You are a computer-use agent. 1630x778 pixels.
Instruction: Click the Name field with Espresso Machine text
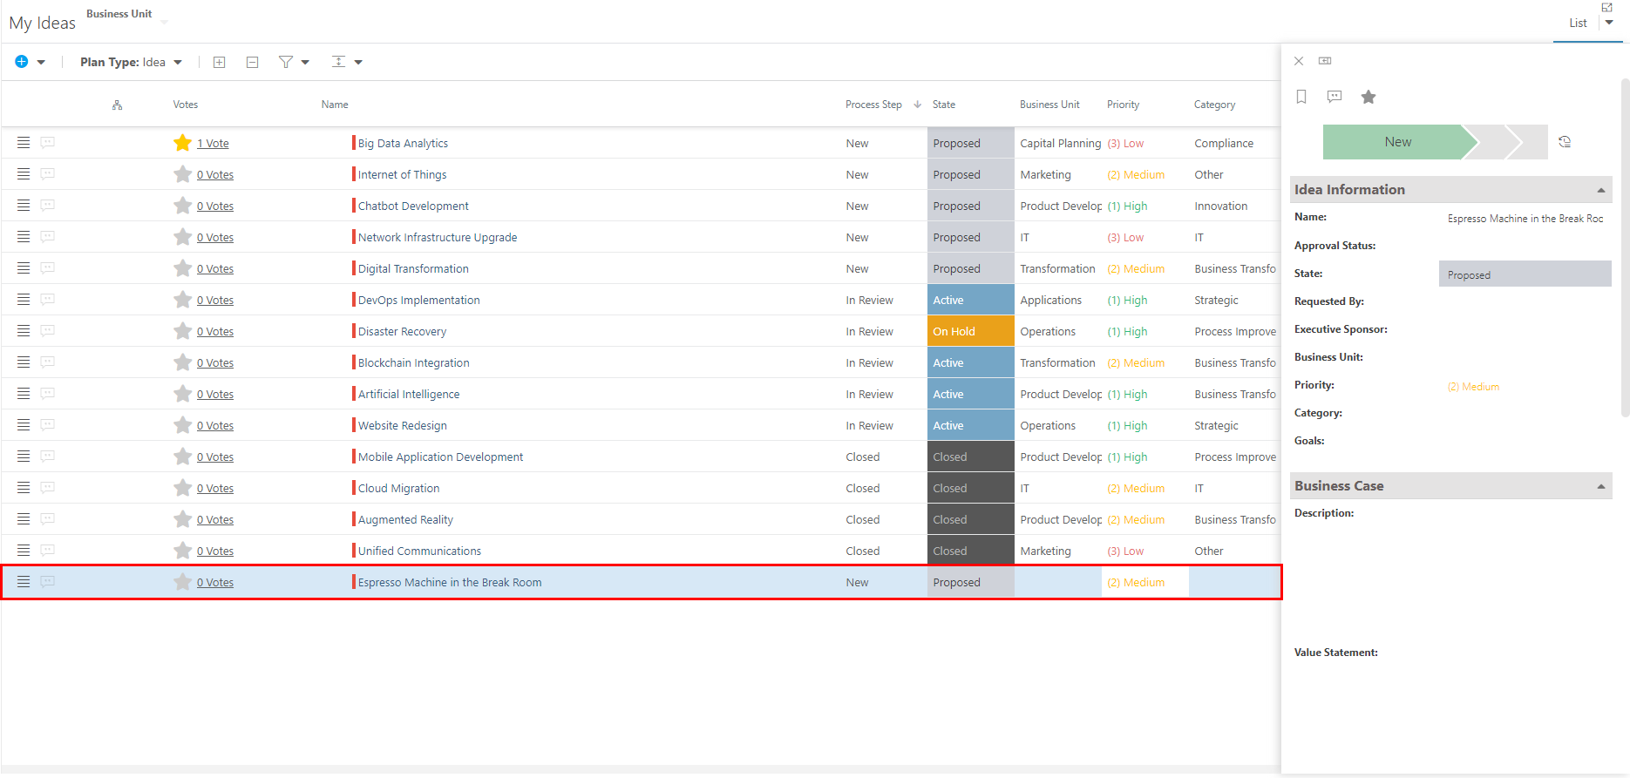point(1525,219)
